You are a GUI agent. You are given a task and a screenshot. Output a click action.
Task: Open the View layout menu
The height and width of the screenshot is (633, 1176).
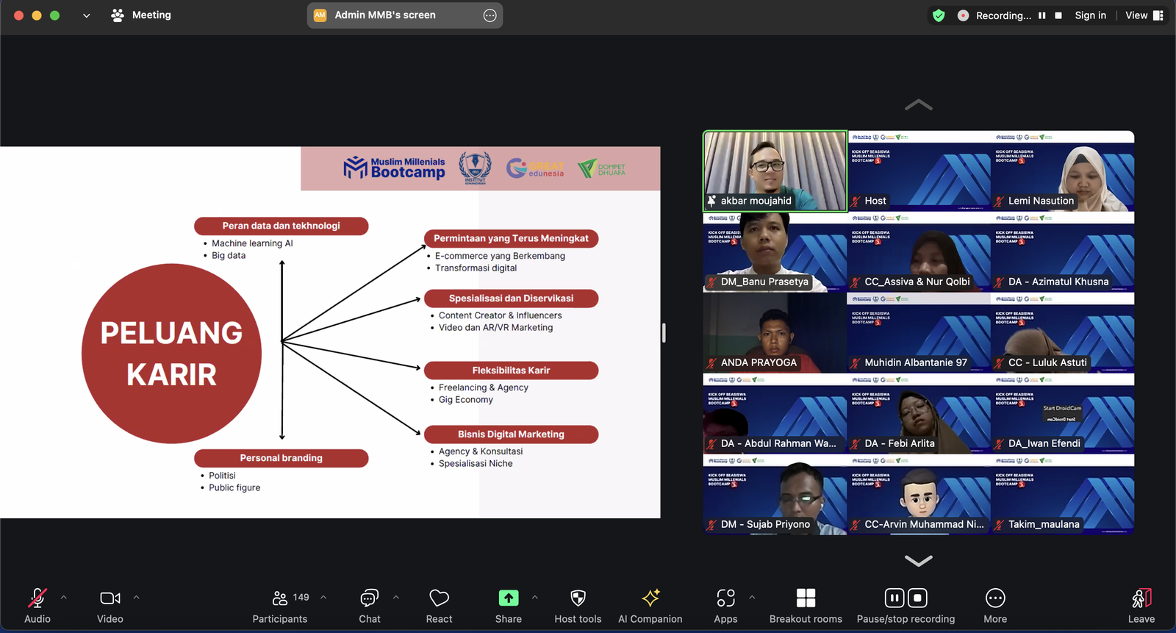(x=1144, y=15)
